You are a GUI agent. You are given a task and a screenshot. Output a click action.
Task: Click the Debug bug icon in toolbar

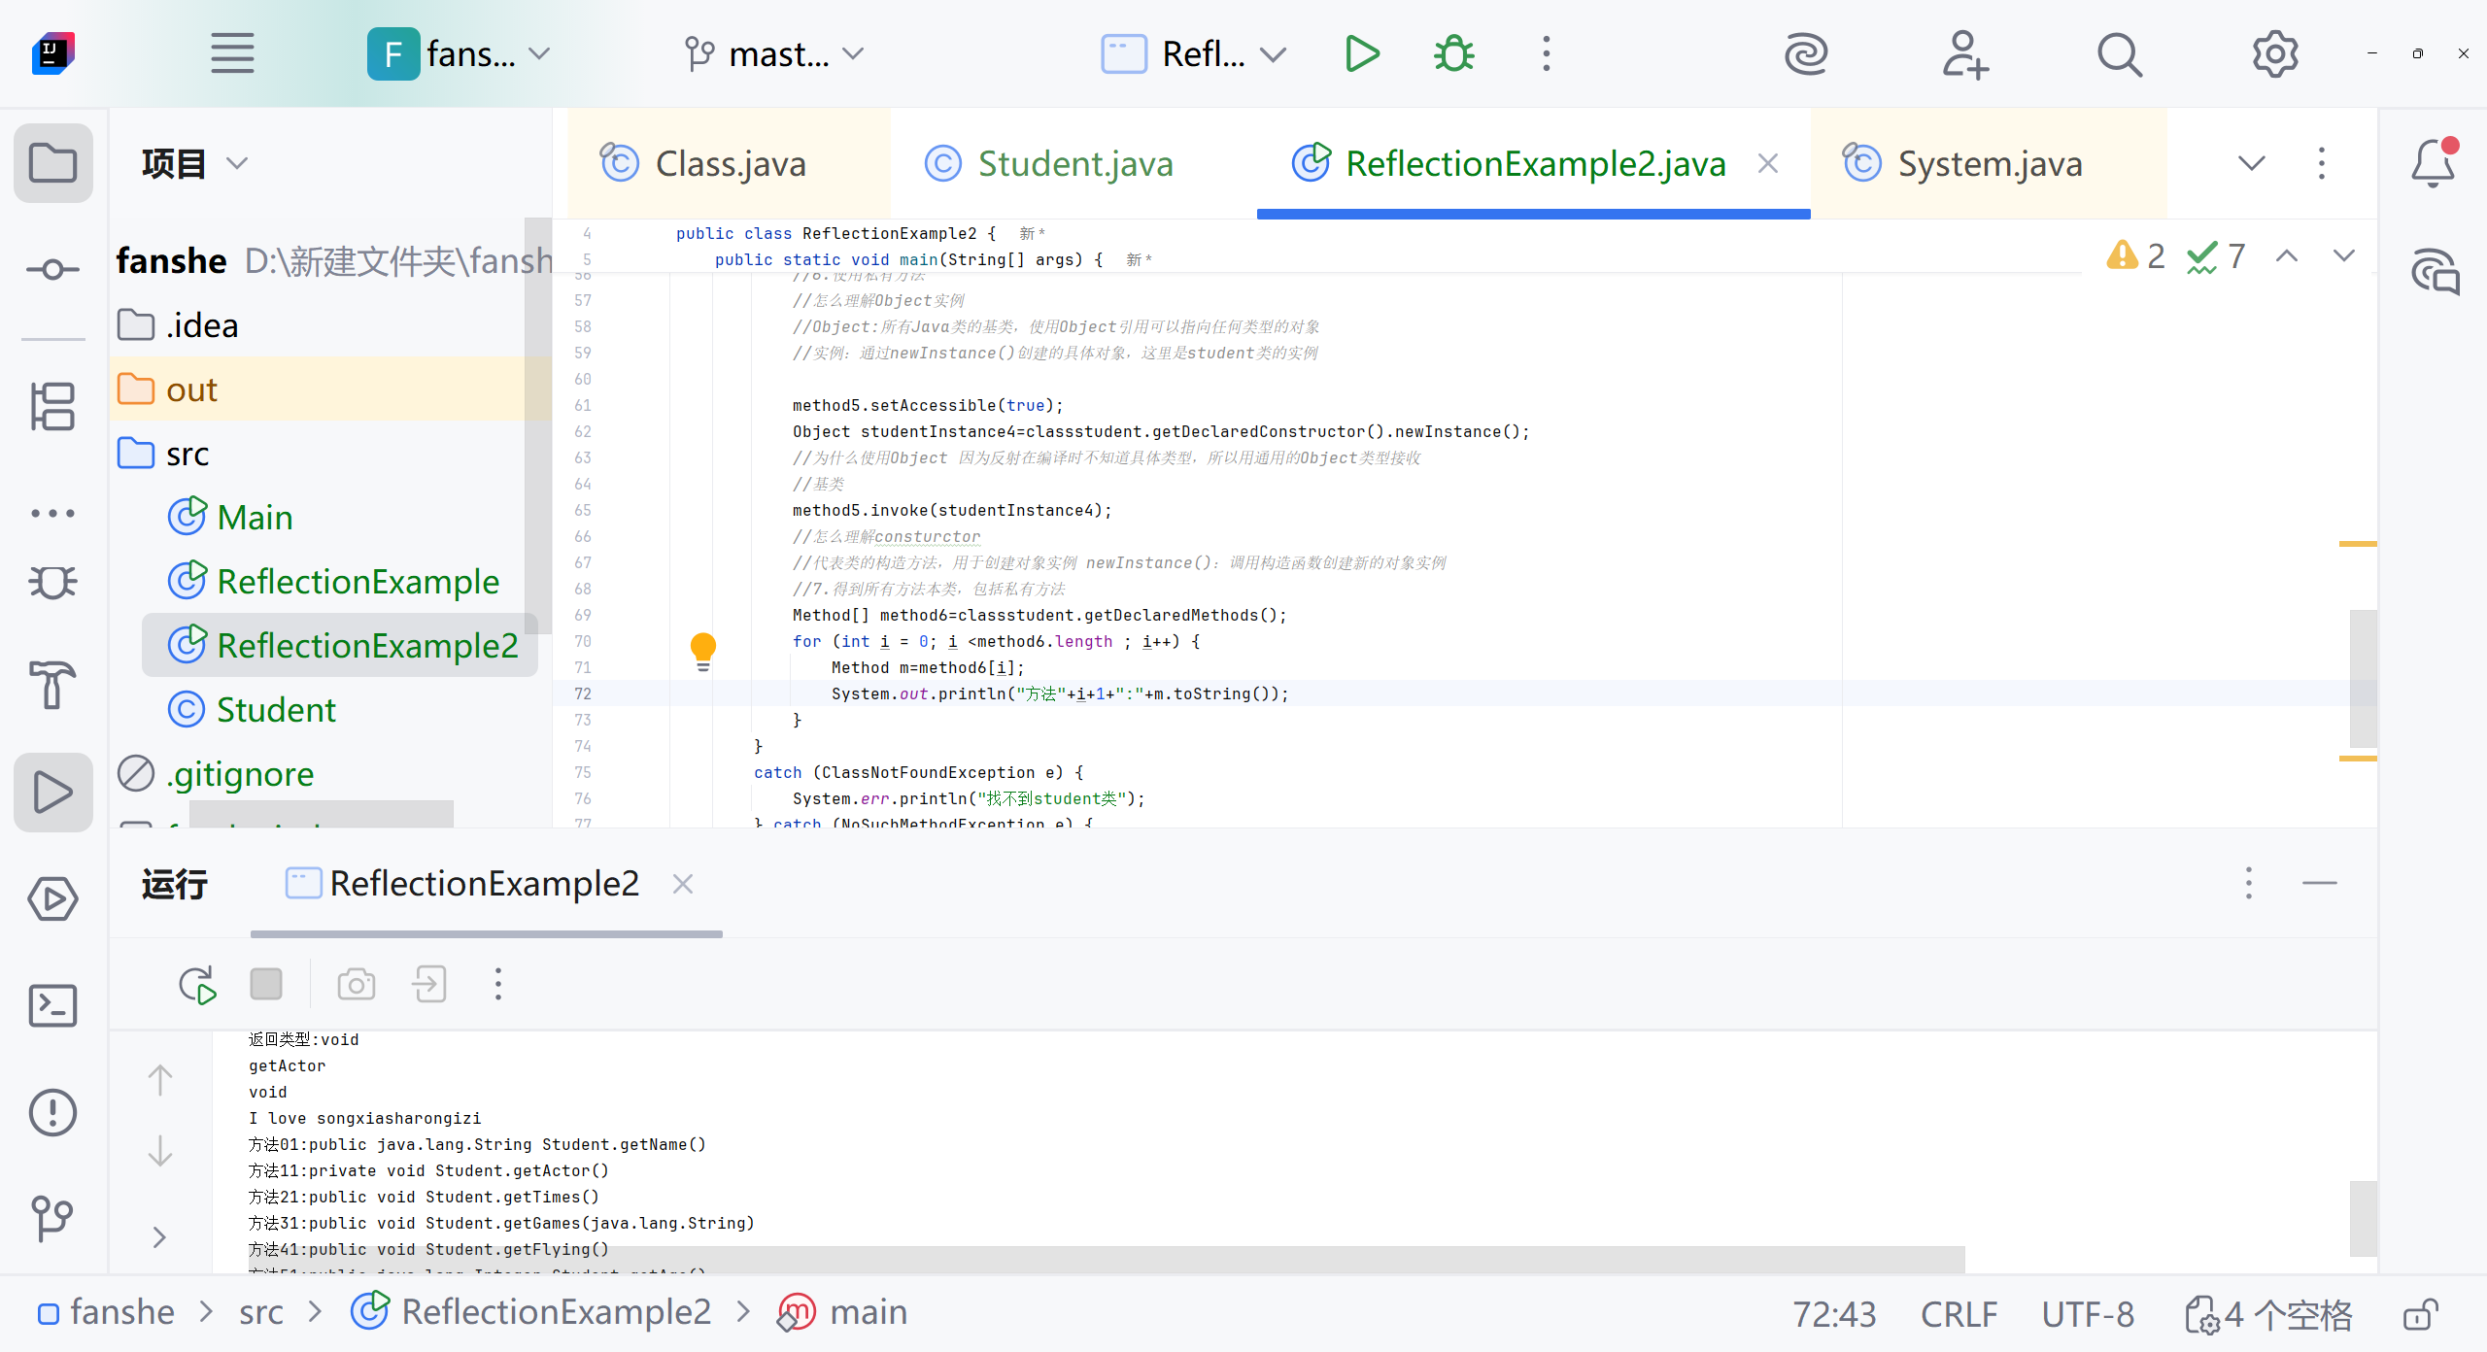point(1453,54)
